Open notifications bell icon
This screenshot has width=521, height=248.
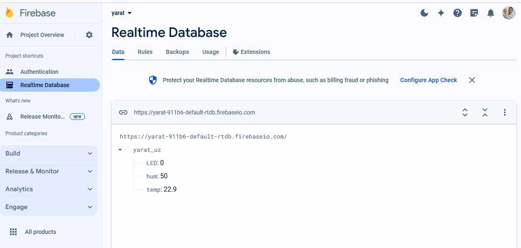491,13
